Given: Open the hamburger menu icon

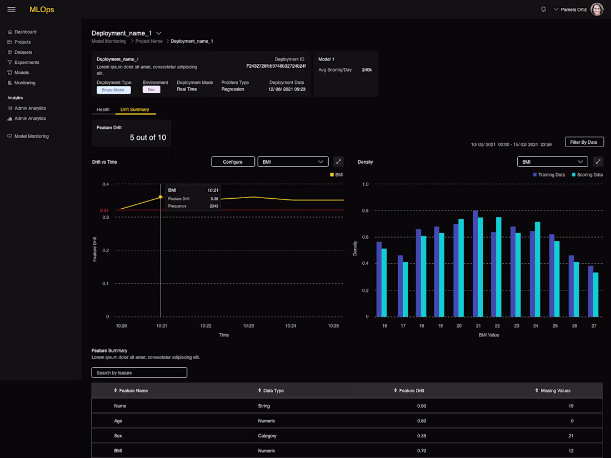Looking at the screenshot, I should click(x=11, y=9).
